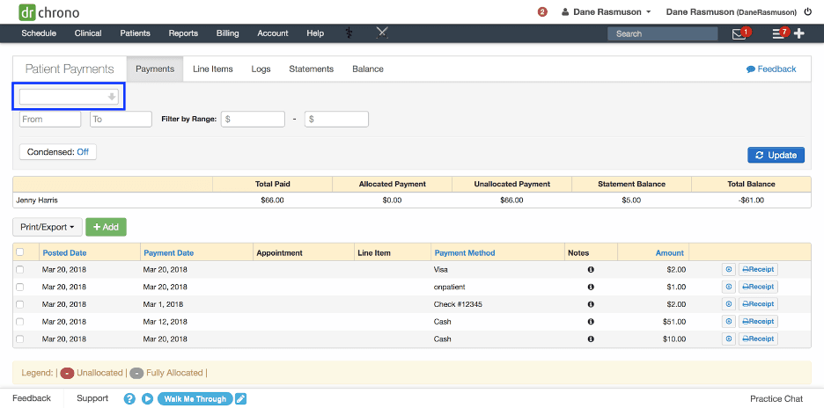Screen dimensions: 824x408
Task: Switch to the Line Items tab
Action: point(212,69)
